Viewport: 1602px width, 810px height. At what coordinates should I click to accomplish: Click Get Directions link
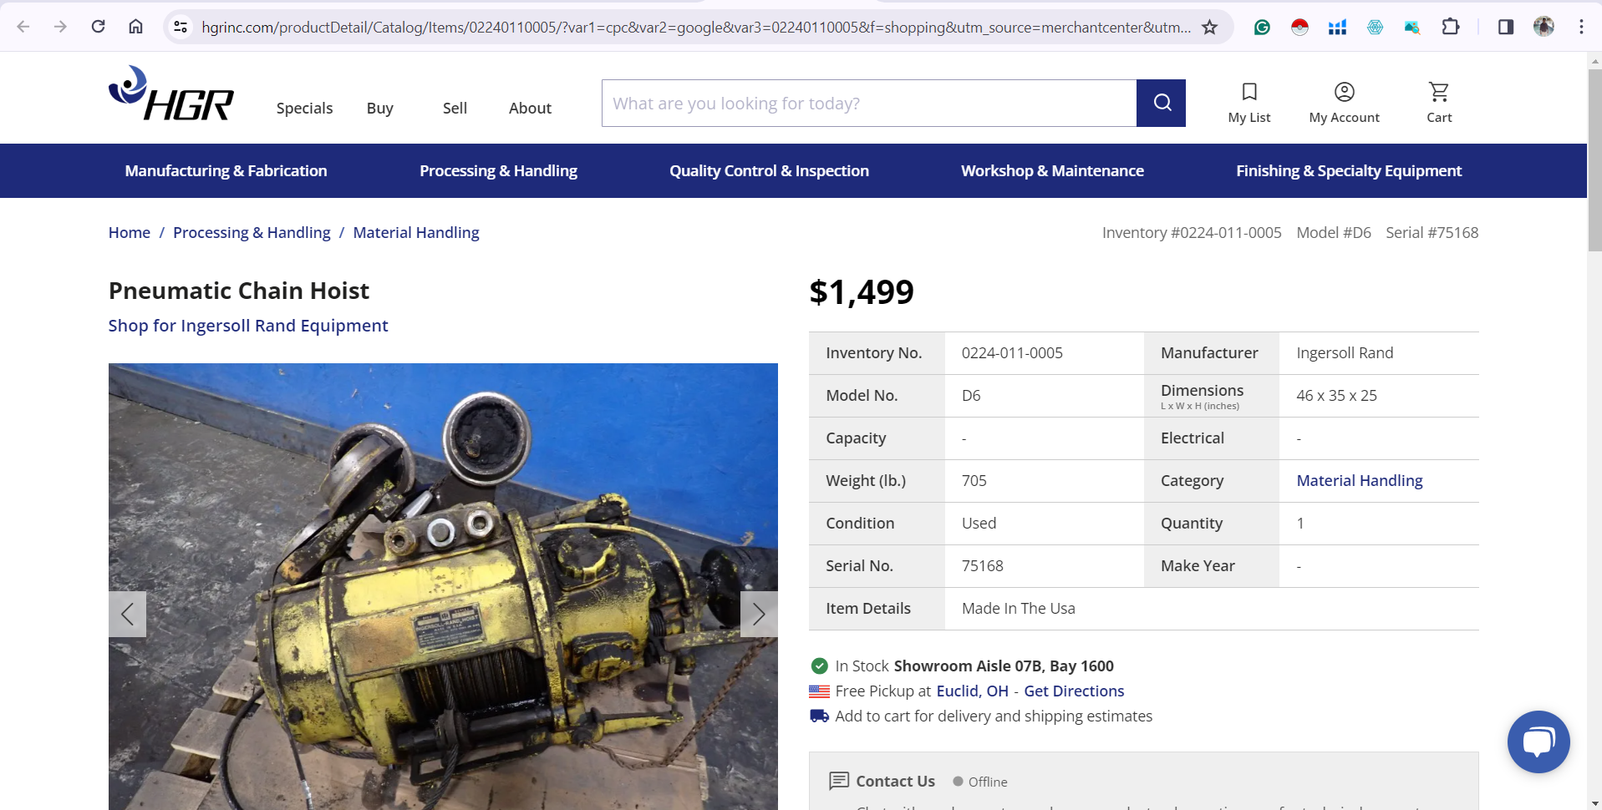pyautogui.click(x=1074, y=691)
